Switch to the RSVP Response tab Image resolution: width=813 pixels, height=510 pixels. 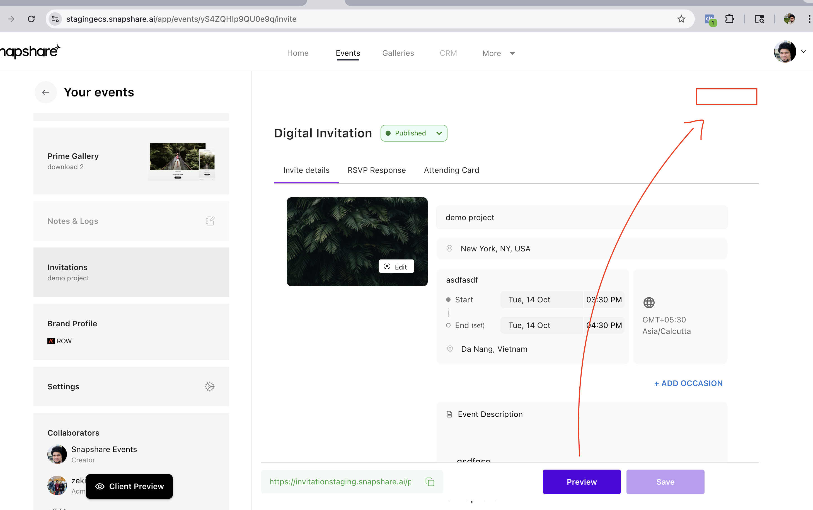[x=376, y=170]
